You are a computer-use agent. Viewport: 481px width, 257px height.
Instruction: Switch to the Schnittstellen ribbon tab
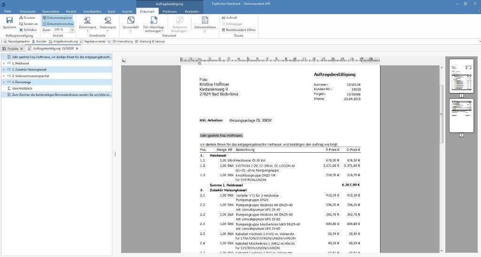click(x=92, y=11)
